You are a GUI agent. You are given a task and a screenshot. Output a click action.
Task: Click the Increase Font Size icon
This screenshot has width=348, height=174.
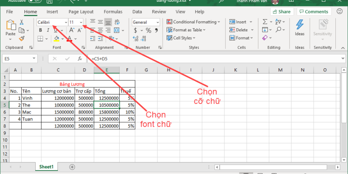pos(72,30)
